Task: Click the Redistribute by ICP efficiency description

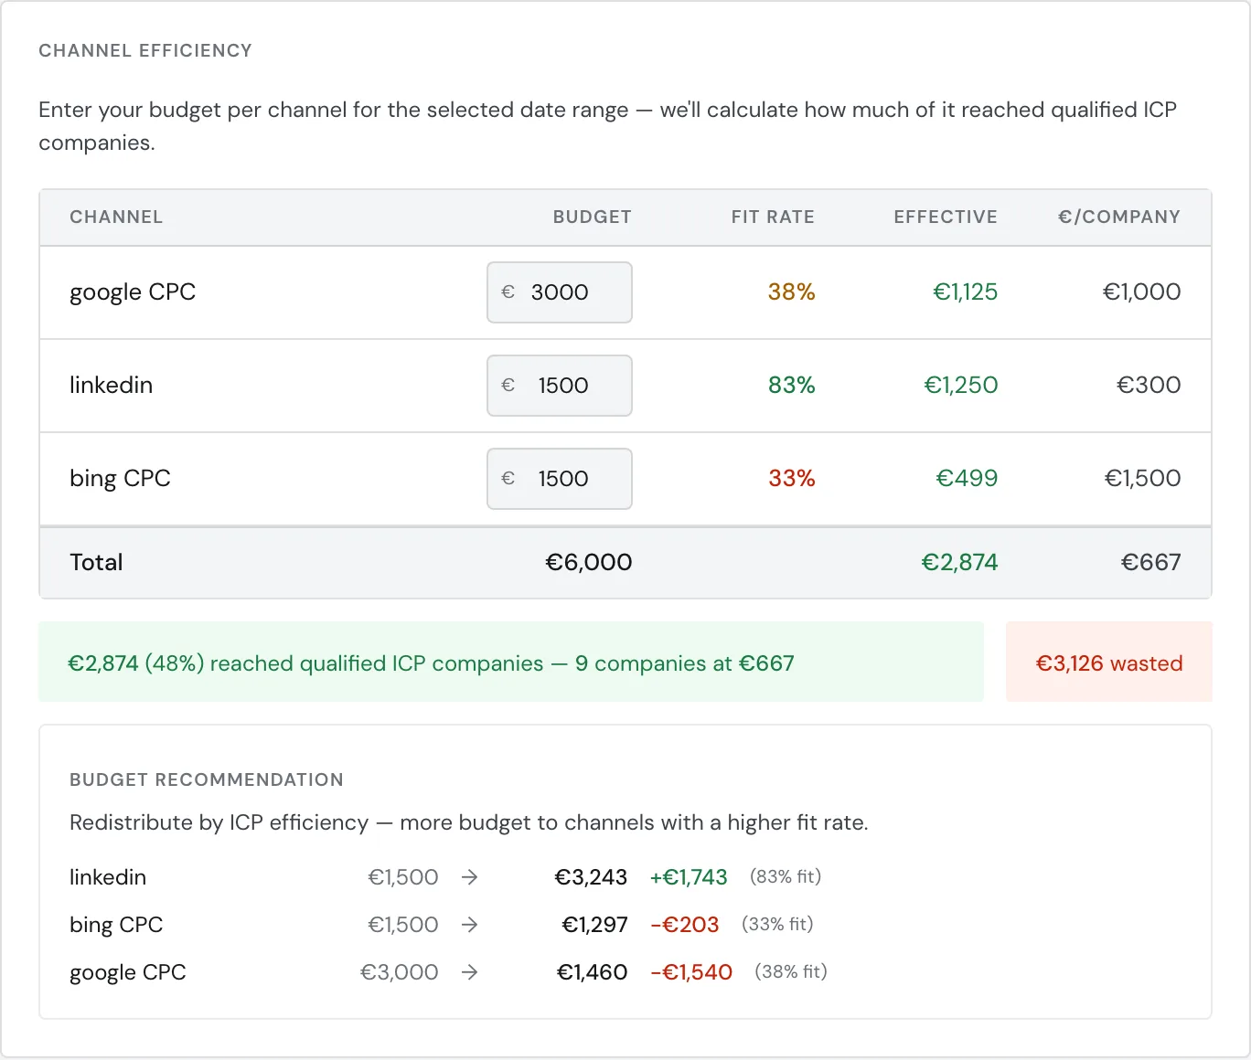Action: coord(468,823)
